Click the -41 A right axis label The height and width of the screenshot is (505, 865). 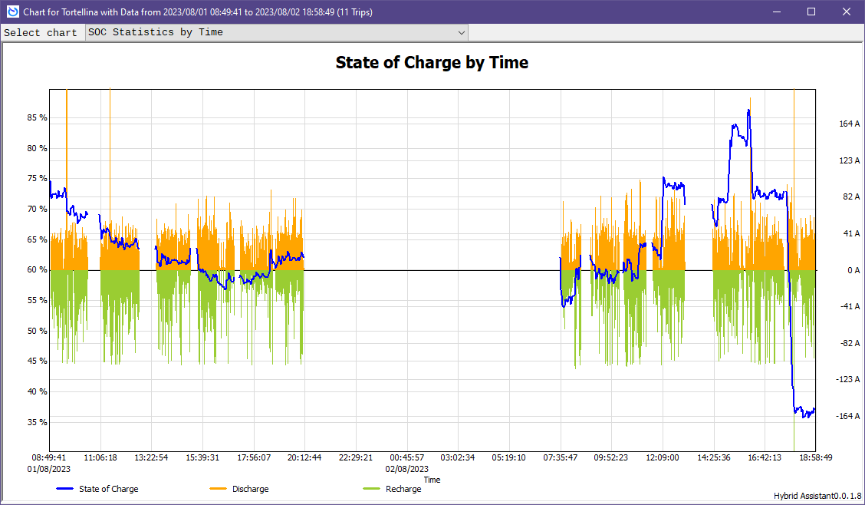point(850,306)
